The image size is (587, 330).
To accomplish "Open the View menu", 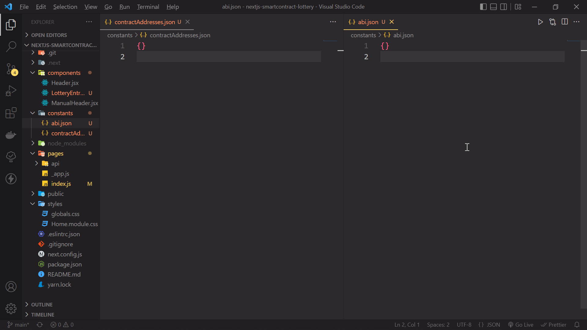I will pos(91,7).
